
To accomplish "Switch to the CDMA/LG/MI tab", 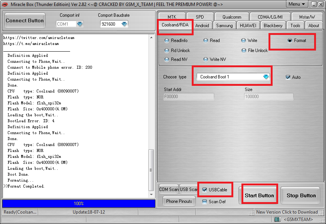I will 270,17.
